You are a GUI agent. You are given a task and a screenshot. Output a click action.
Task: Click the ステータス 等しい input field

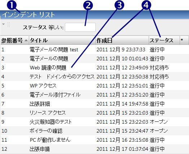click(x=80, y=27)
